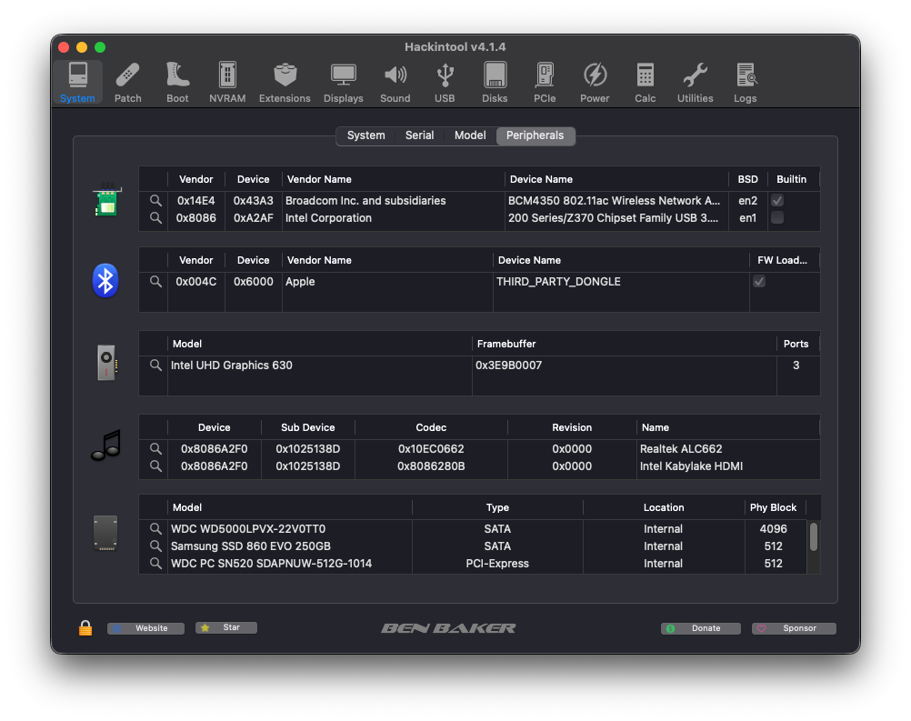Select the Model tab
This screenshot has height=721, width=911.
tap(470, 135)
